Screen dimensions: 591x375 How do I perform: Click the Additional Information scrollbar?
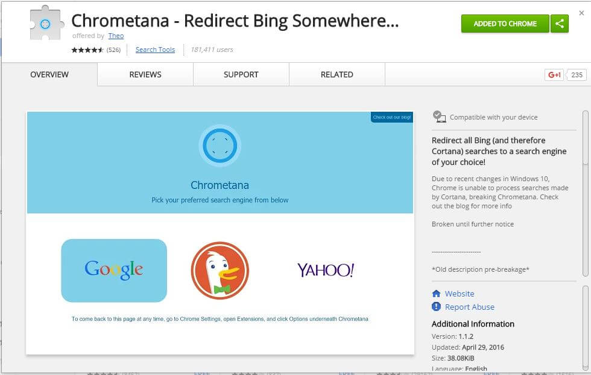(586, 329)
